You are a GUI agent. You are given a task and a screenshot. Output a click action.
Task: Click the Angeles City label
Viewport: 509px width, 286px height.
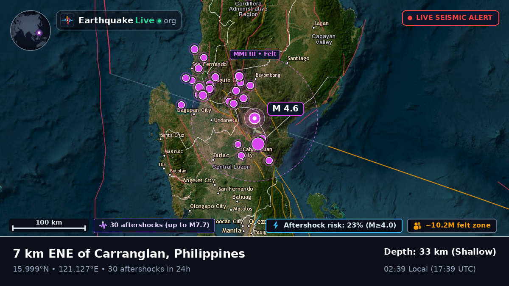pos(199,180)
